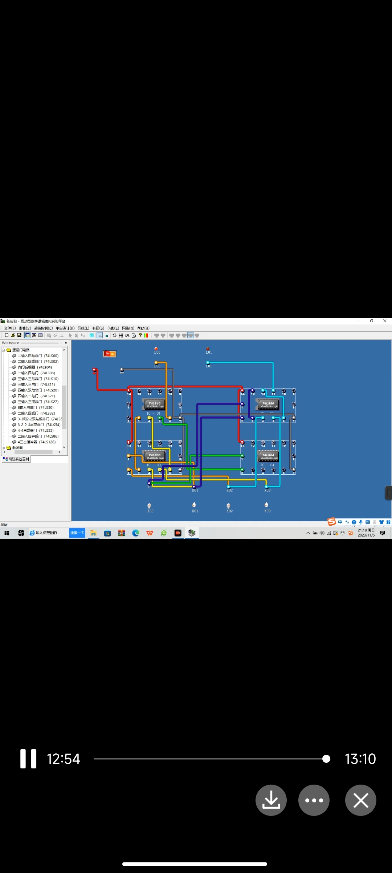Click the video progress slider handle
Screen dimensions: 392x873
click(326, 759)
